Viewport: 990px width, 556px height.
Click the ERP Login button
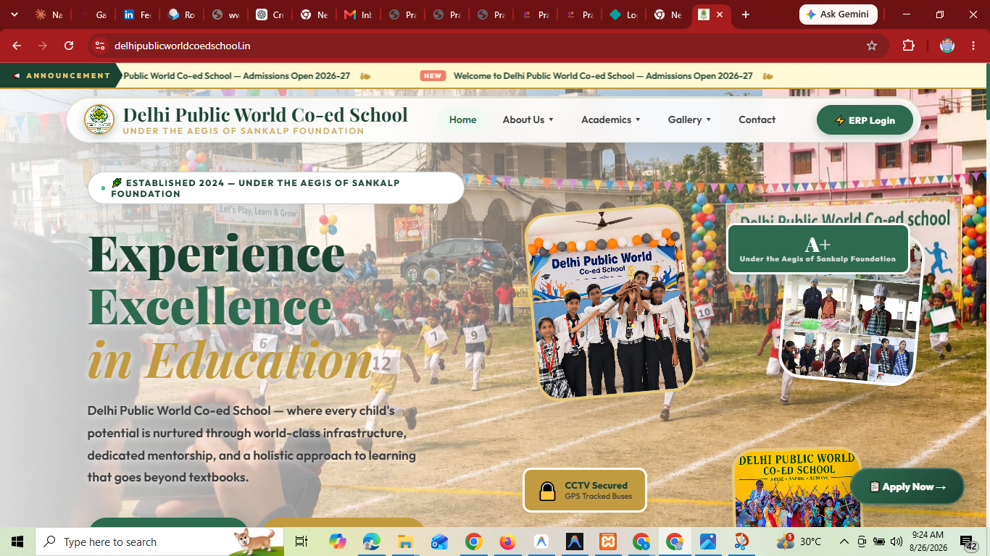coord(865,120)
